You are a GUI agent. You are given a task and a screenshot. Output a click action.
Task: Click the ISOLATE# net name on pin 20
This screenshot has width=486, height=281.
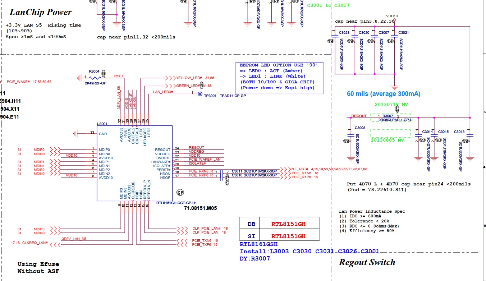197,163
